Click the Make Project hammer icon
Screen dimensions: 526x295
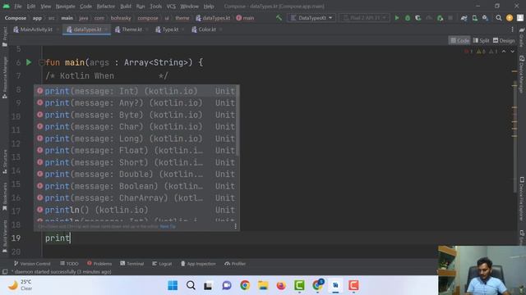pos(279,18)
